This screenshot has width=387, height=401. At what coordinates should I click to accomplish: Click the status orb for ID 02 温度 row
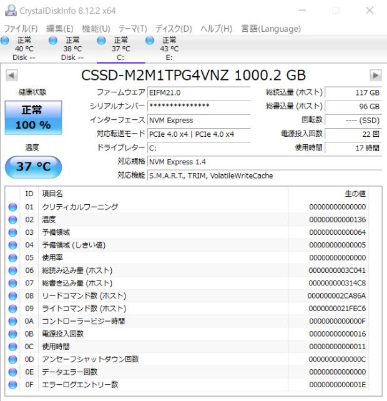click(12, 220)
